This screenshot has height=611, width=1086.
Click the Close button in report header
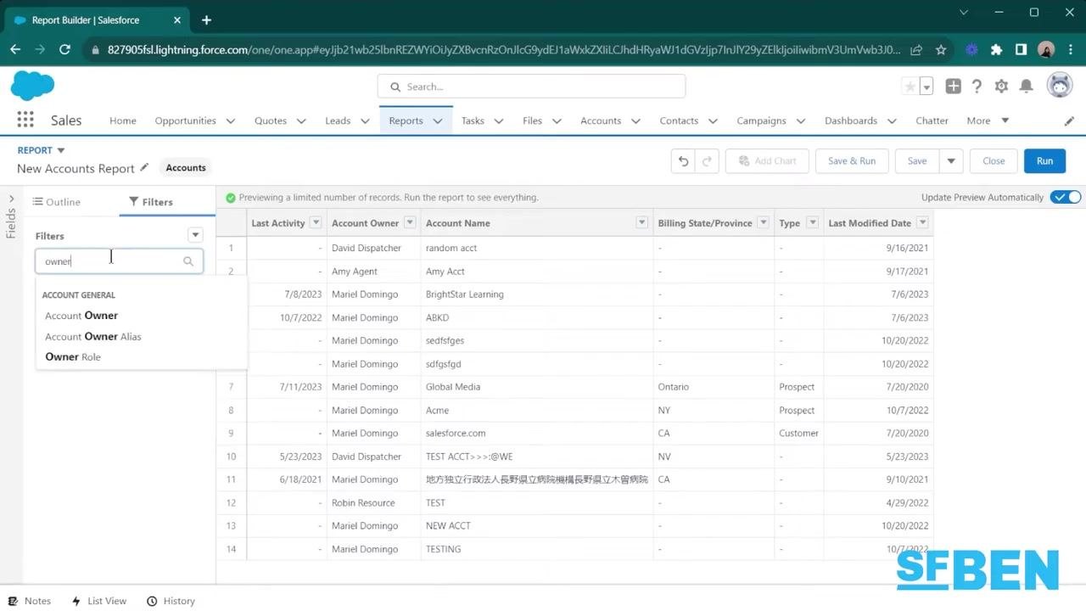click(x=994, y=161)
